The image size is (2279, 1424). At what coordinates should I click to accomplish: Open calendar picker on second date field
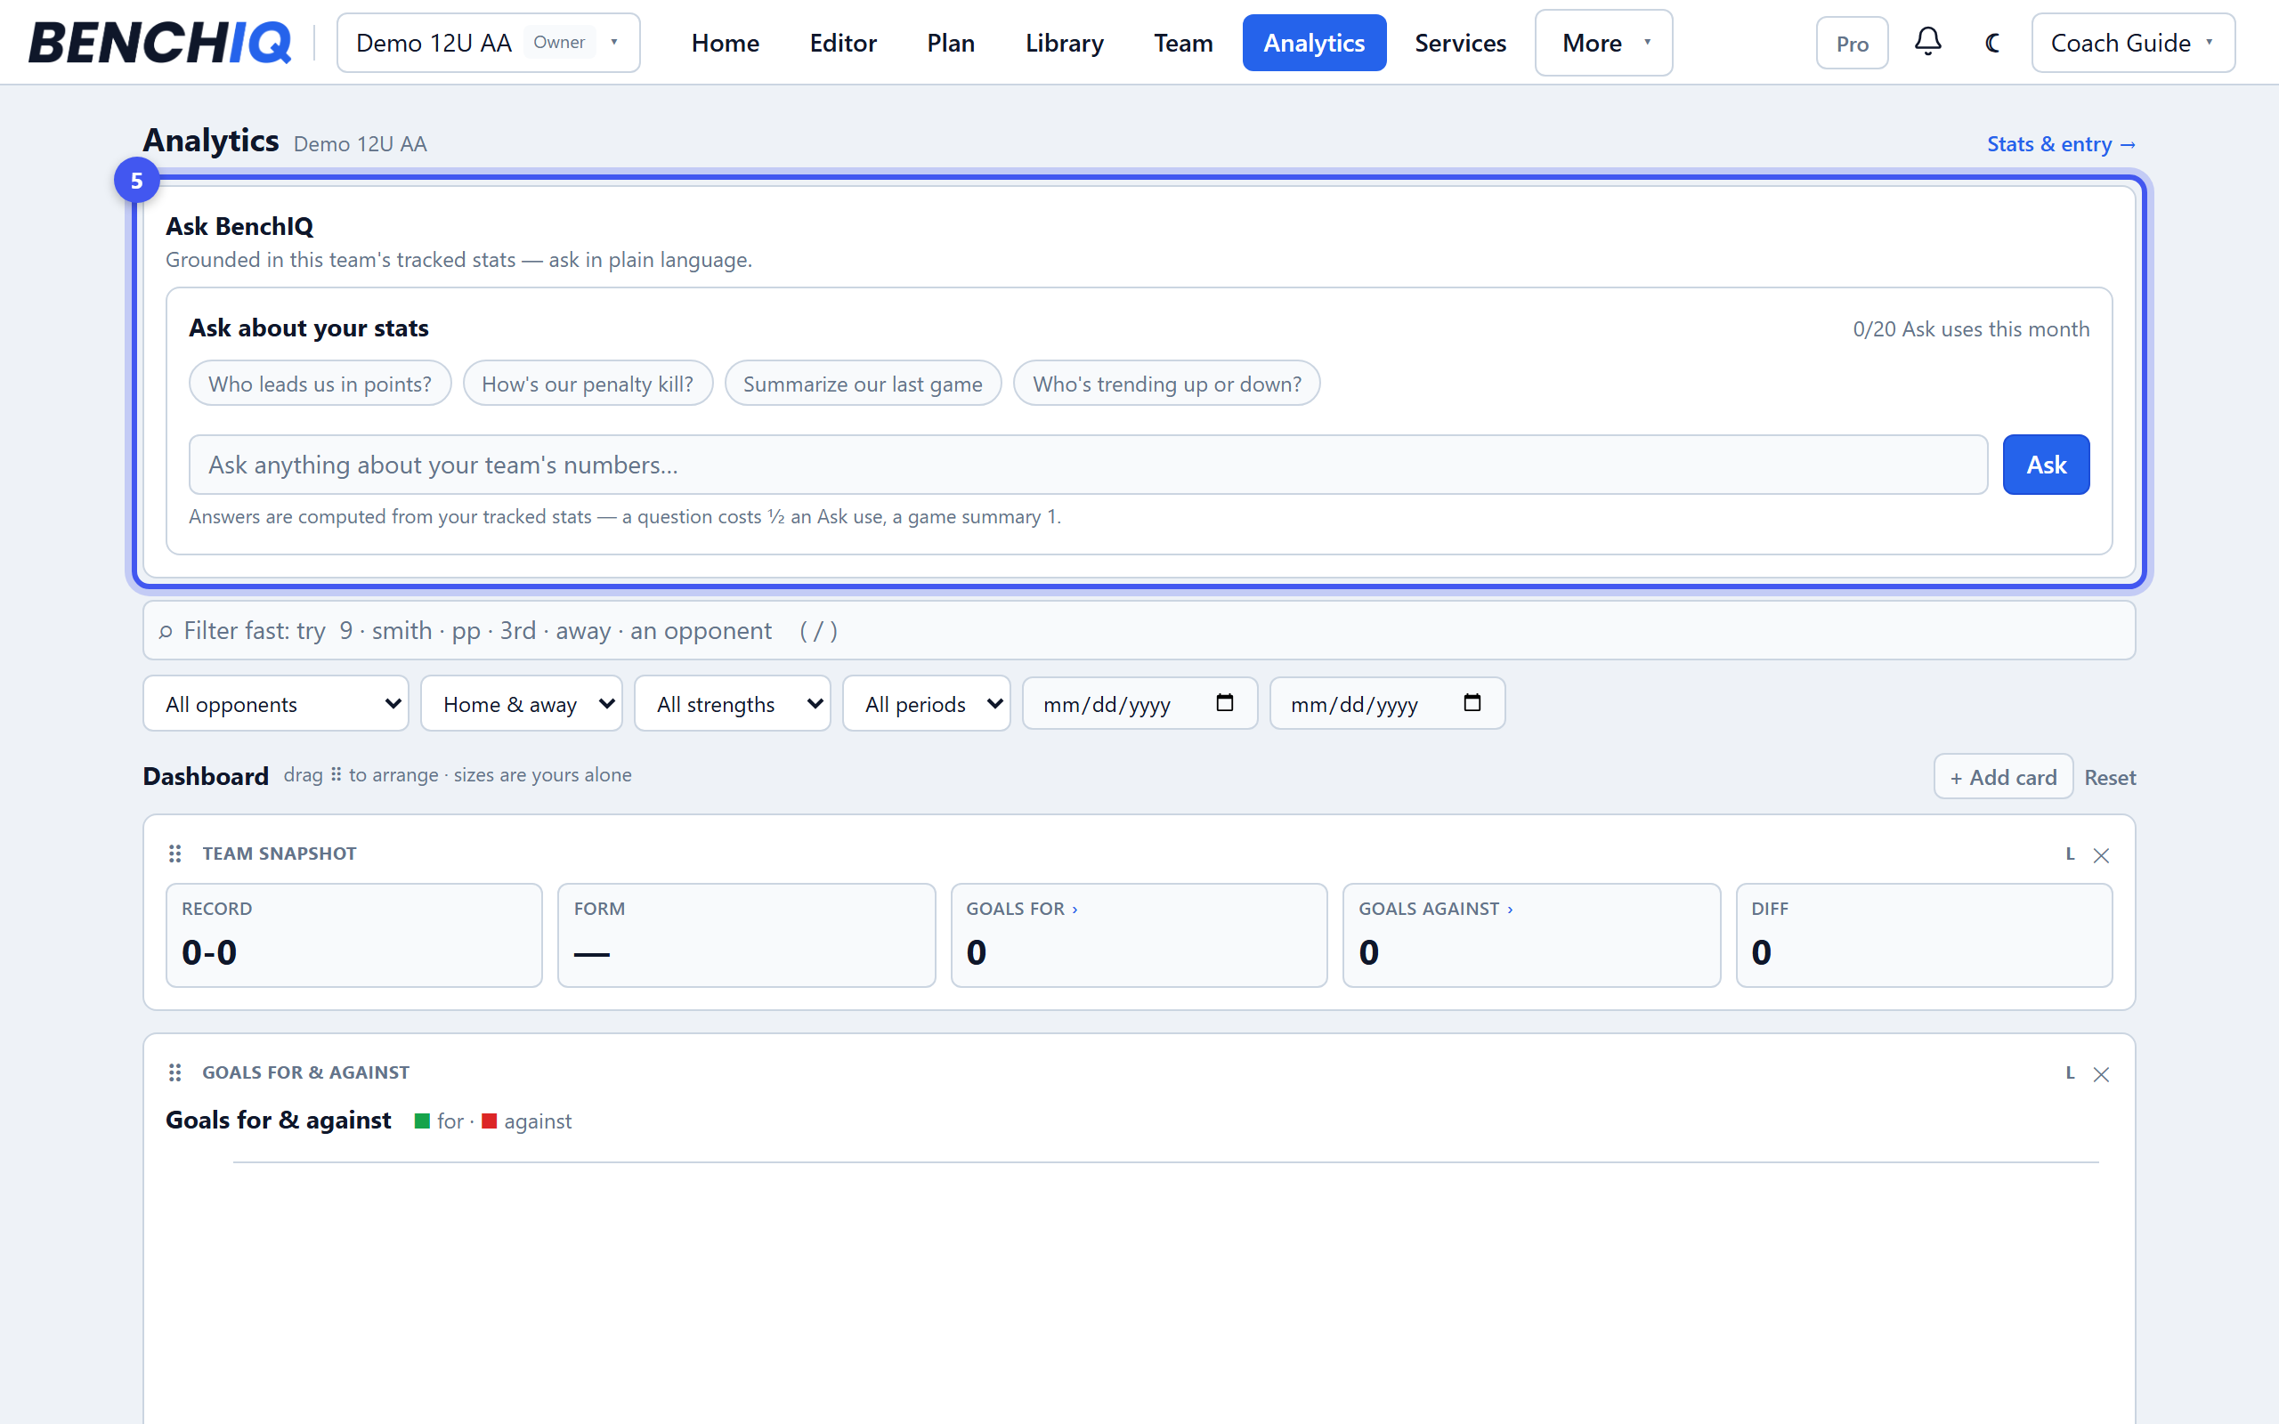click(x=1472, y=702)
